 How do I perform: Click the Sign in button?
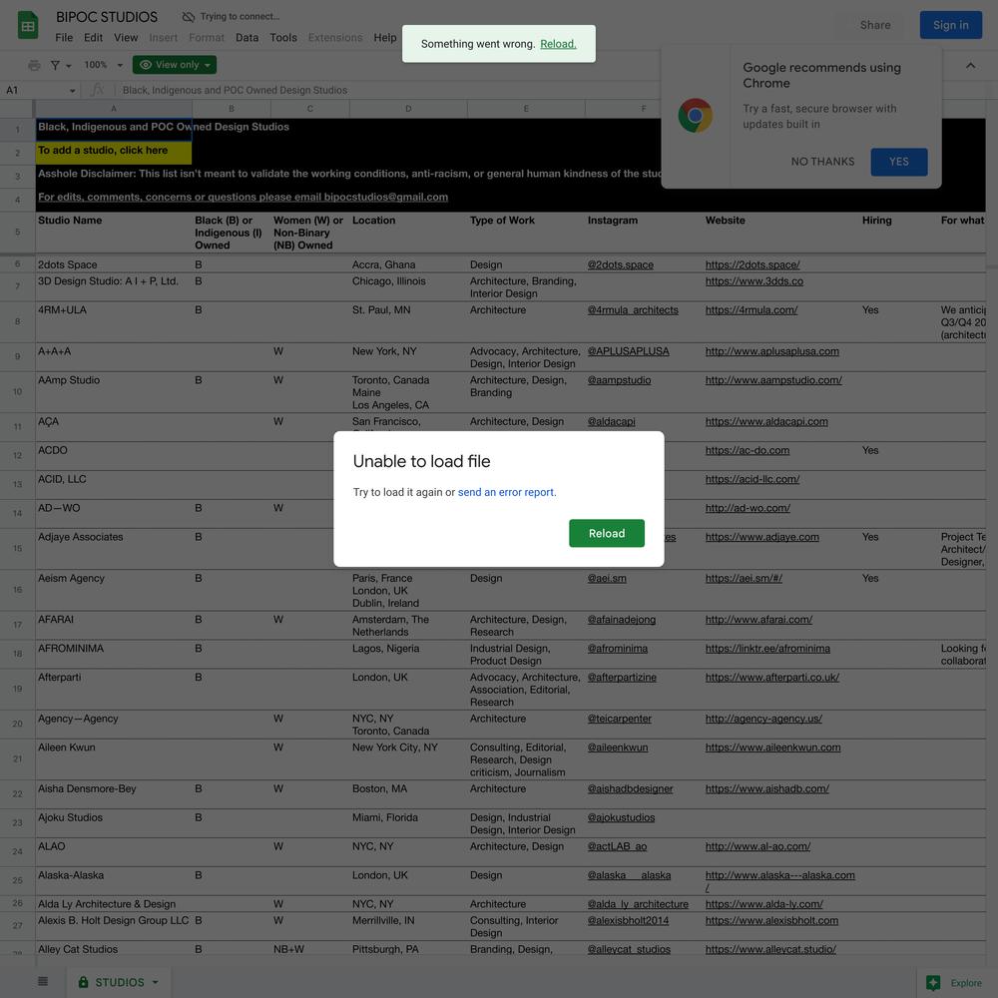[x=950, y=25]
